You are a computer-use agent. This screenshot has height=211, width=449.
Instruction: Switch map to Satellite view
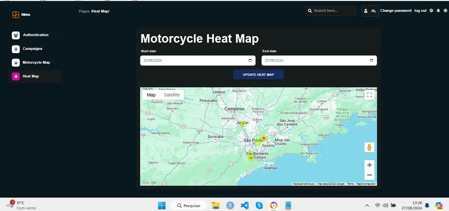(x=172, y=95)
